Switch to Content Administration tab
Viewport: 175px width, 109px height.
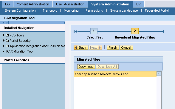33,4
